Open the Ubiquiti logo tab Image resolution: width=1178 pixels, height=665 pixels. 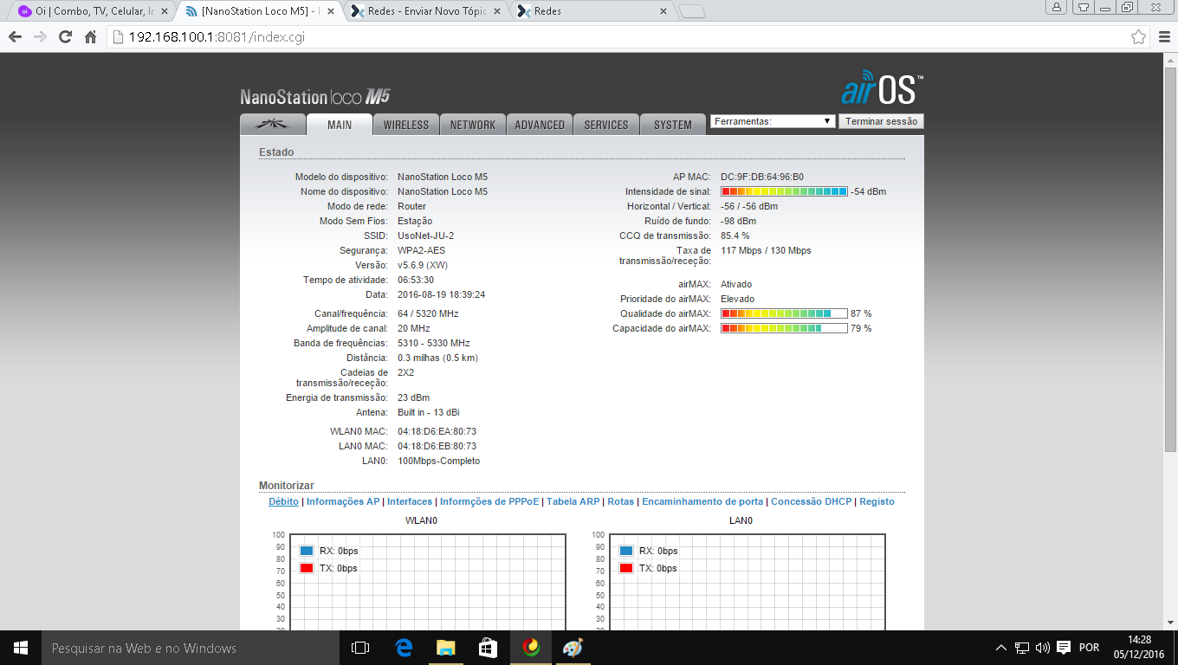pos(273,124)
